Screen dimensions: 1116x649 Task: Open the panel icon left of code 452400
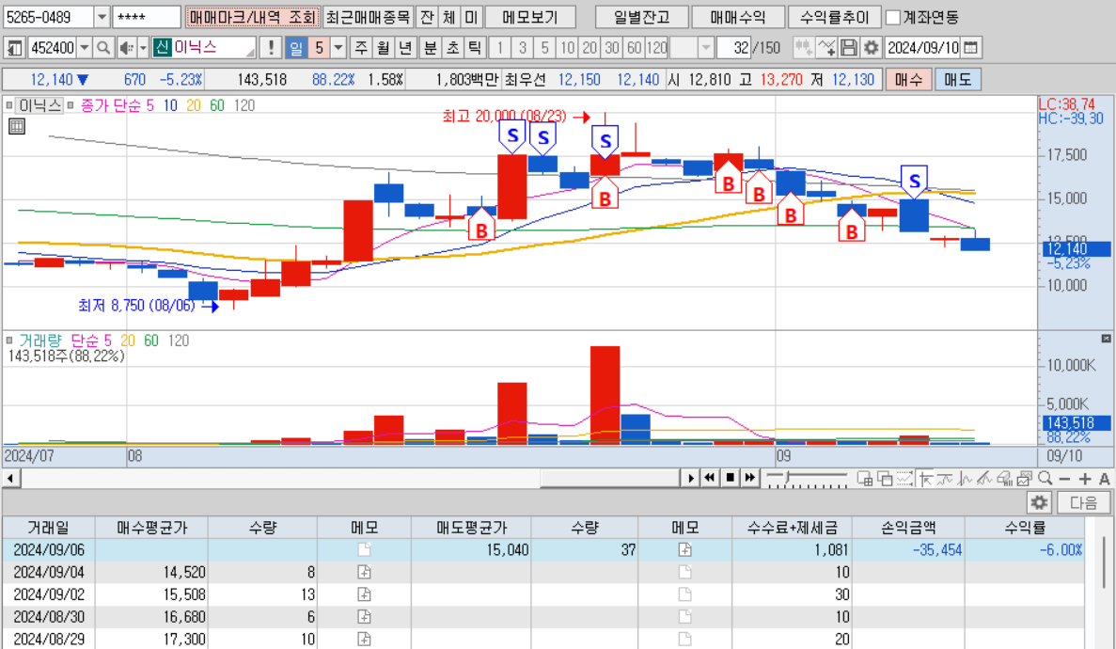(14, 48)
